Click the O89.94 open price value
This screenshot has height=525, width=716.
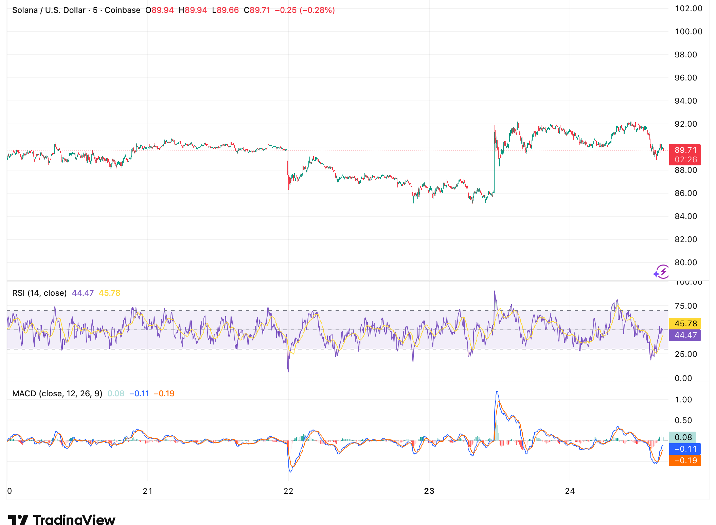[160, 10]
